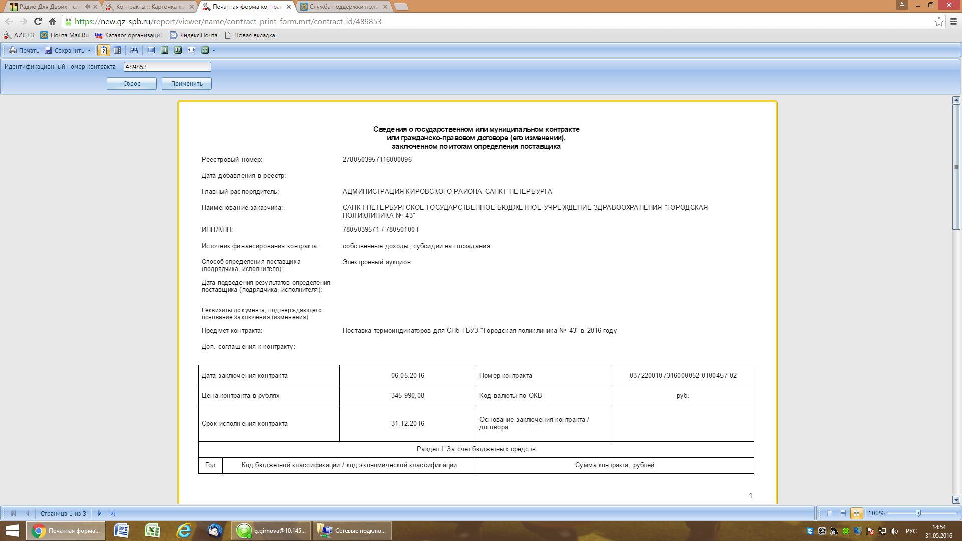The image size is (962, 541).
Task: Select page width fit icon
Action: (192, 50)
